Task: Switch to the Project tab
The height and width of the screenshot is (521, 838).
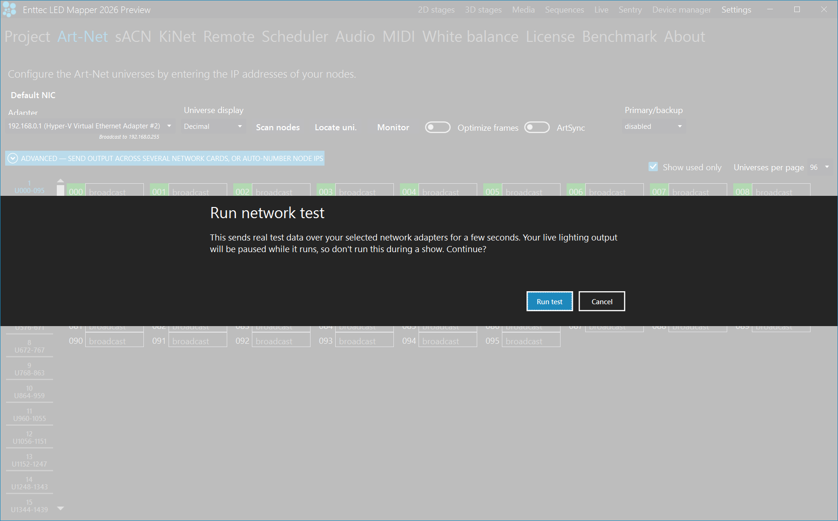Action: 27,37
